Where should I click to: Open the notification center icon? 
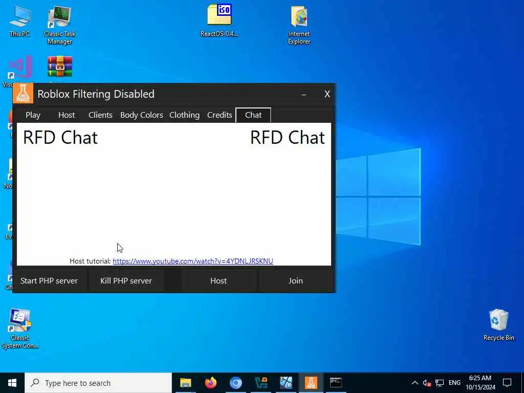(x=507, y=383)
